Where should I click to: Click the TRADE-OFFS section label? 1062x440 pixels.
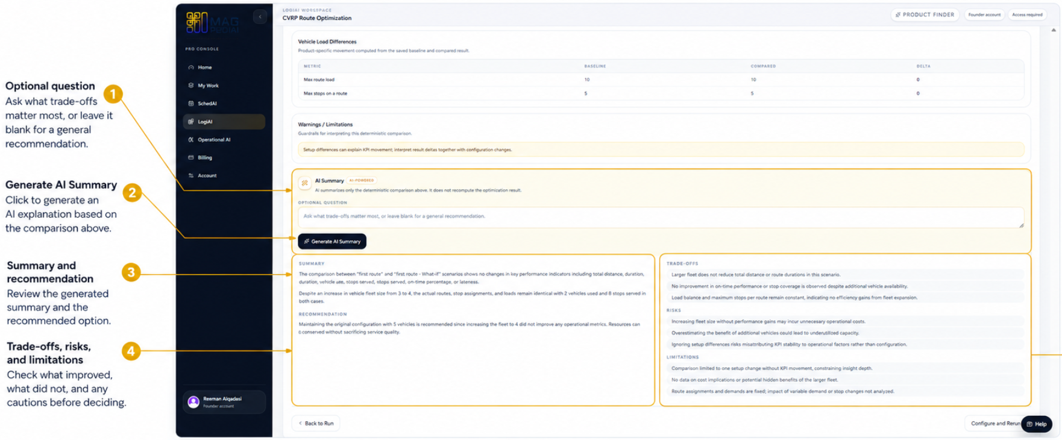(682, 263)
